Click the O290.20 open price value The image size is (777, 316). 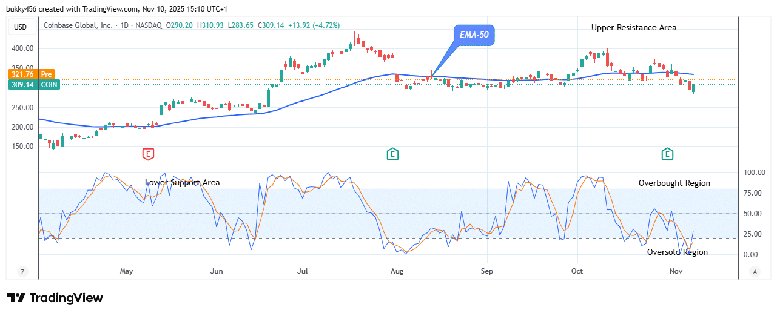pos(181,25)
